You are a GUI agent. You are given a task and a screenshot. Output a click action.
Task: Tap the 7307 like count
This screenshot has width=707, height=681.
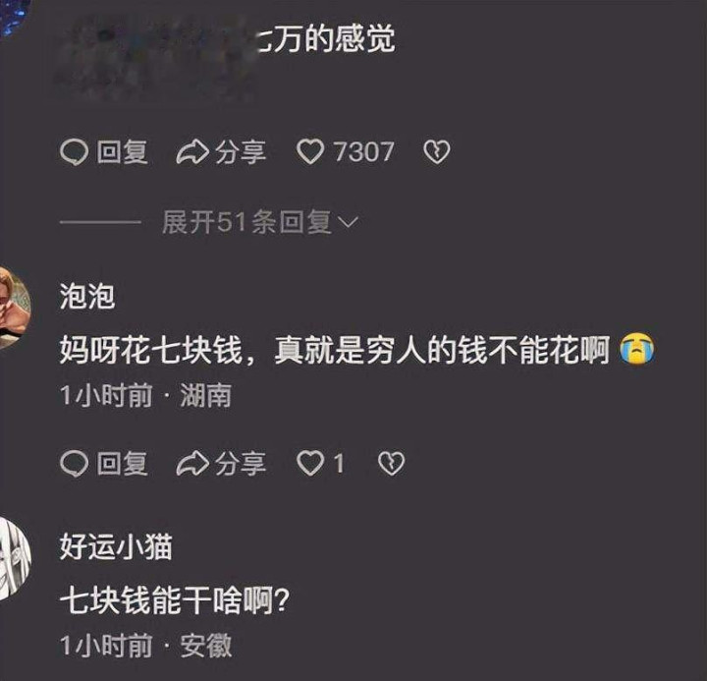(364, 151)
